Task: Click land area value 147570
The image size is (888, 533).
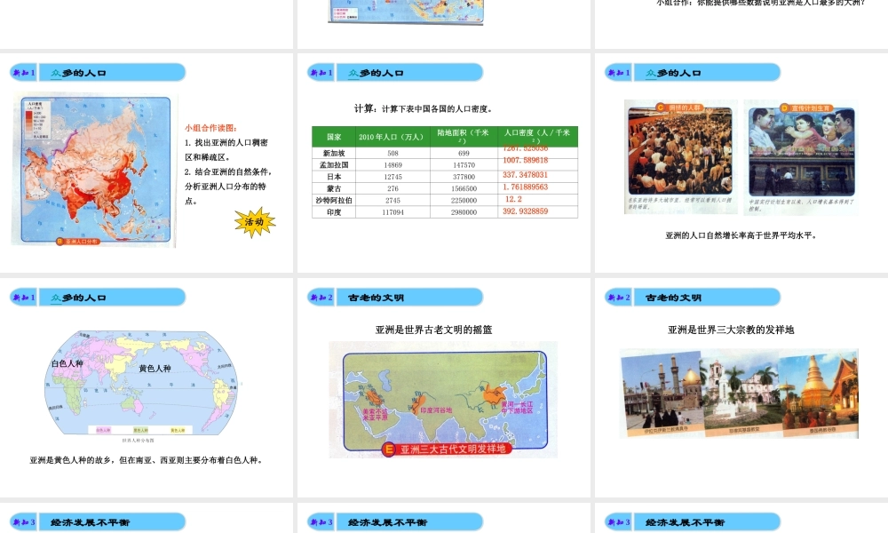Action: point(464,165)
